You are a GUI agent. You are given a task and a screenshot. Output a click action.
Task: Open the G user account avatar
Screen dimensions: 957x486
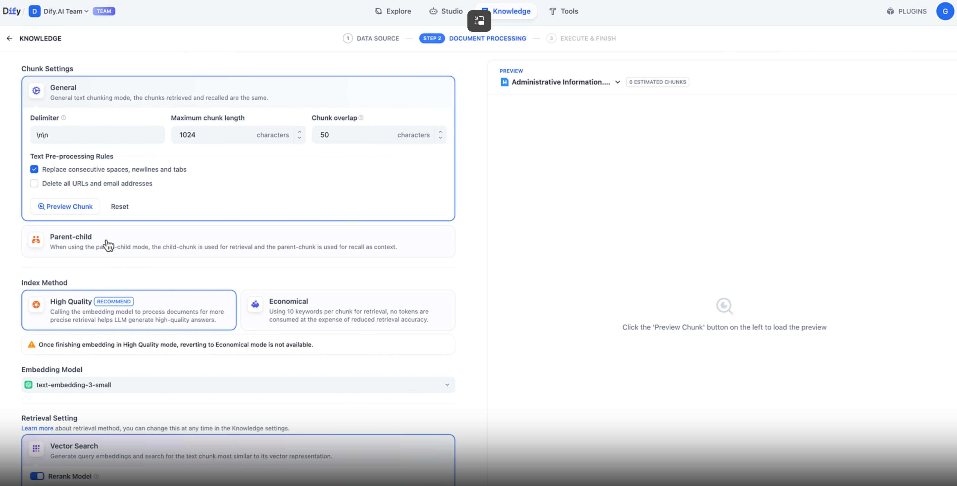945,11
